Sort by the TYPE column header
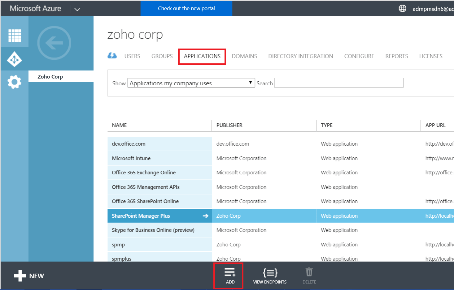The height and width of the screenshot is (290, 454). [x=327, y=125]
